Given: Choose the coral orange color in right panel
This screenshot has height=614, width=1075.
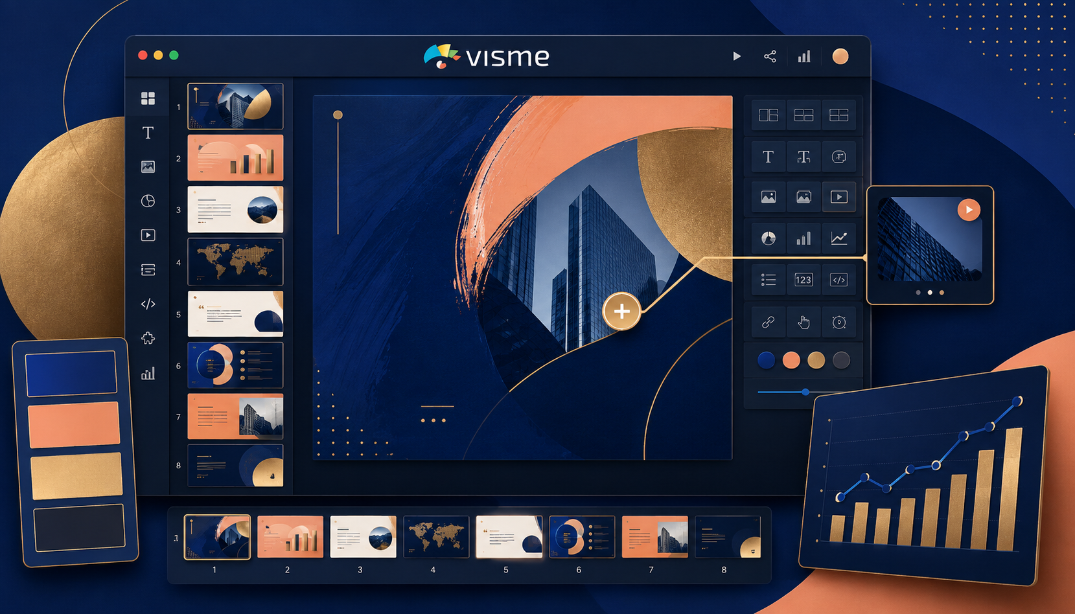Looking at the screenshot, I should pos(791,360).
